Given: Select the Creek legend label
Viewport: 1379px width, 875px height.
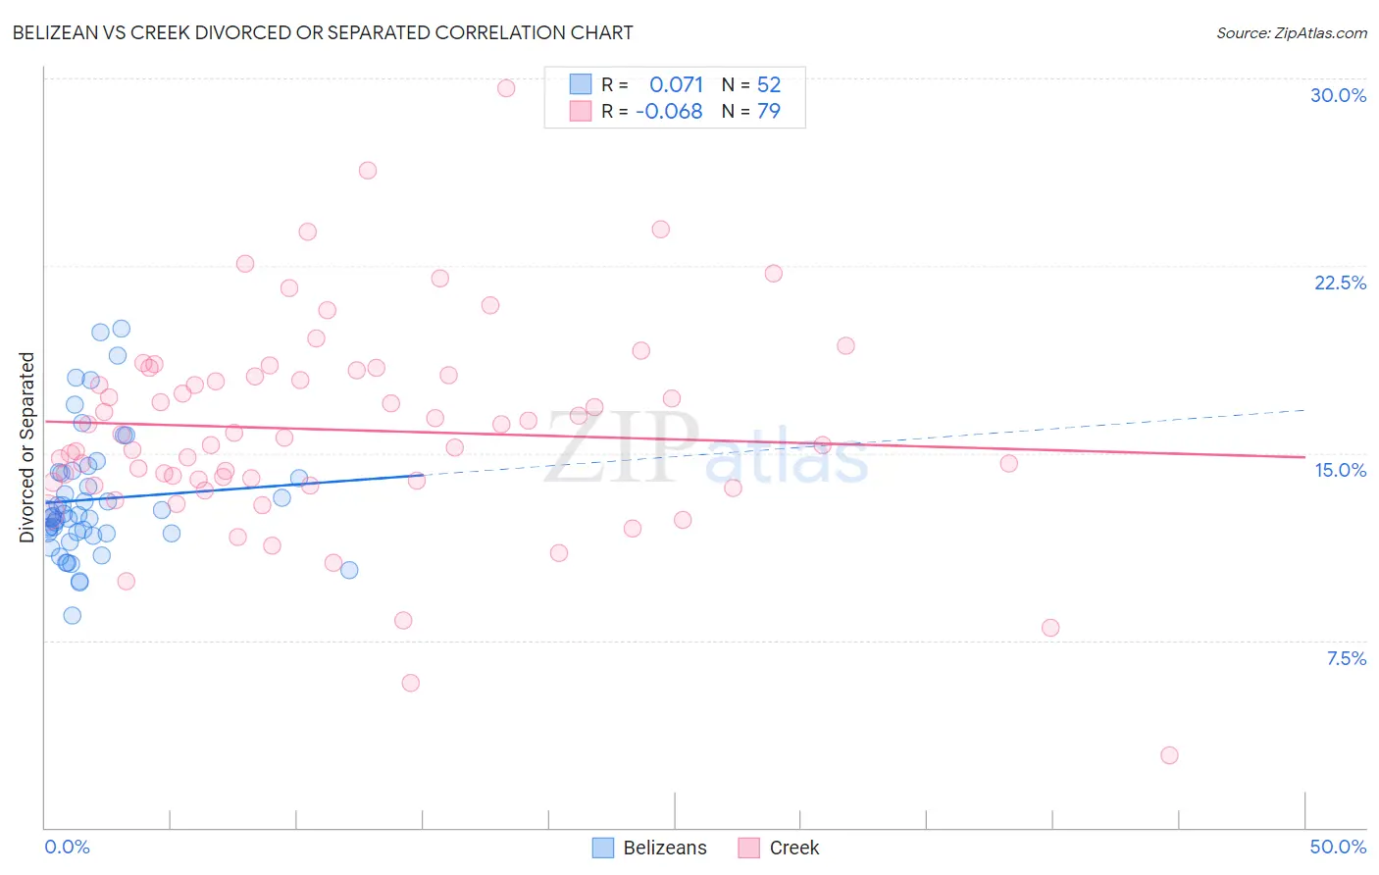Looking at the screenshot, I should [794, 848].
